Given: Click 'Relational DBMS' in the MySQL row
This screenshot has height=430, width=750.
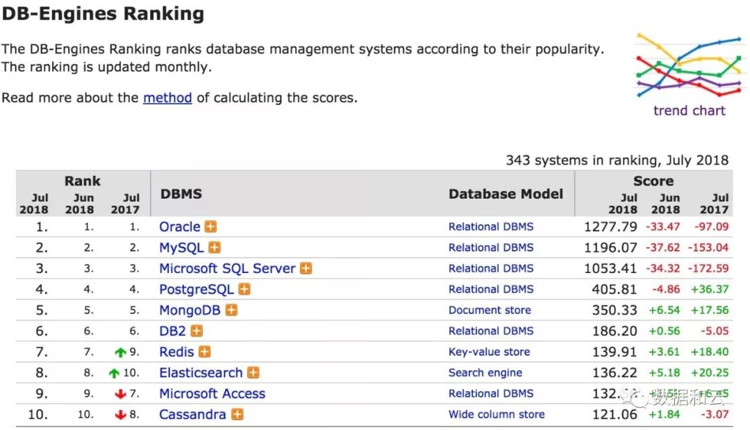Looking at the screenshot, I should pyautogui.click(x=491, y=247).
